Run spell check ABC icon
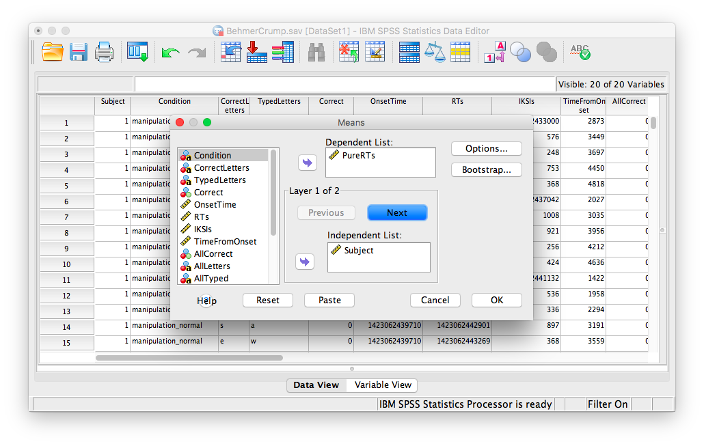Viewport: 704px width, 446px height. 580,52
